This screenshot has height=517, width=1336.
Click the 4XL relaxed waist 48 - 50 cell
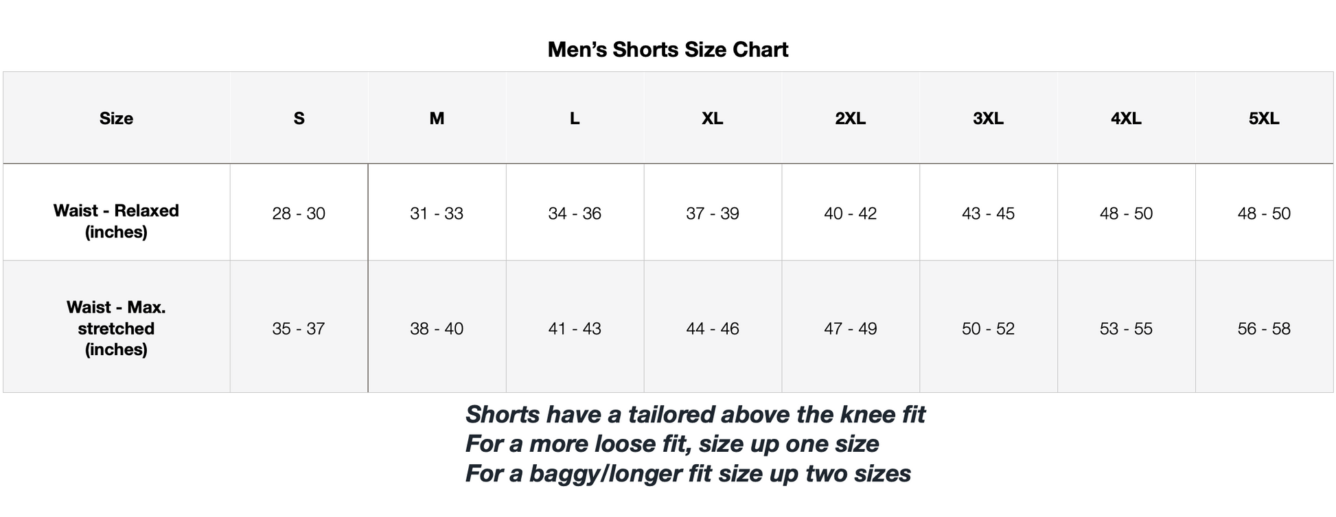(1126, 214)
